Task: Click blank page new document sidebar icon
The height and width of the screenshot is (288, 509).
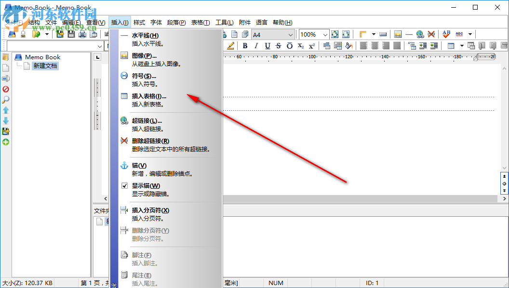Action: [6, 68]
